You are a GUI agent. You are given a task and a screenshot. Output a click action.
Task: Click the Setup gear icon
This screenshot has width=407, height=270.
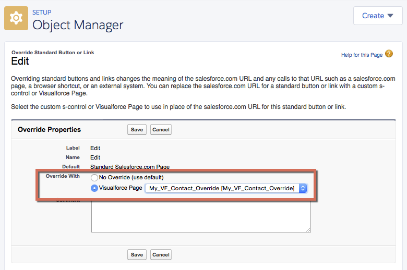pos(16,18)
